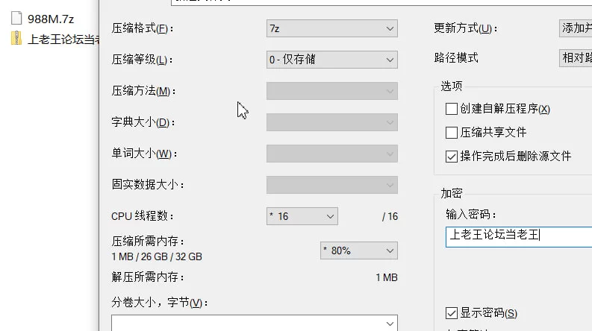Open the 压缩等级 0-仅存储 dropdown
The height and width of the screenshot is (331, 592).
(x=332, y=60)
